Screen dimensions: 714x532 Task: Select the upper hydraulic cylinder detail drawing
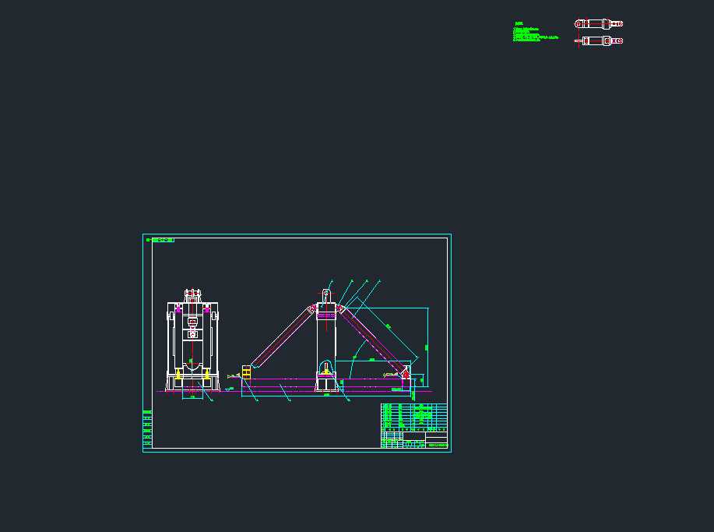tap(598, 23)
